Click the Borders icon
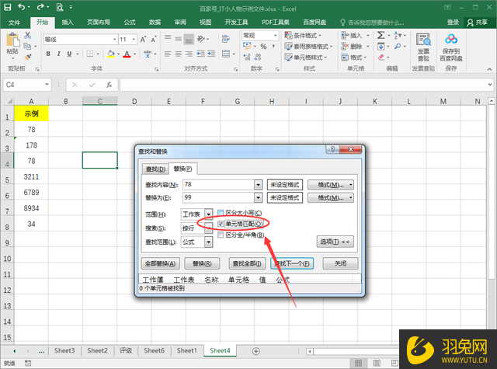497x369 pixels. coord(90,54)
